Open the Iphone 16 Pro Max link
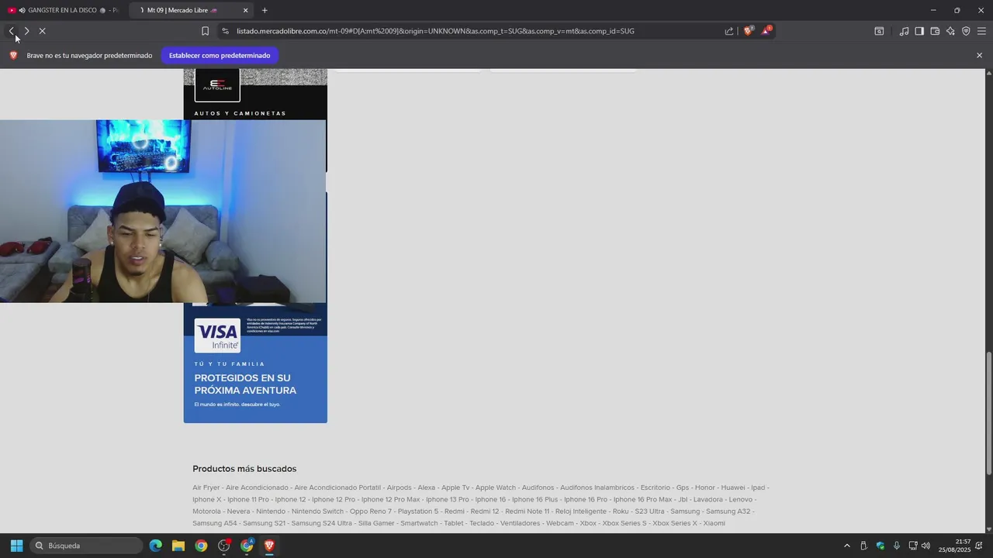The image size is (993, 558). point(642,500)
